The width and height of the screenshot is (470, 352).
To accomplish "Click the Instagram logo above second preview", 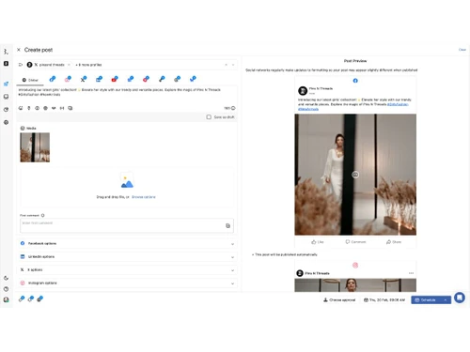I will [x=355, y=266].
